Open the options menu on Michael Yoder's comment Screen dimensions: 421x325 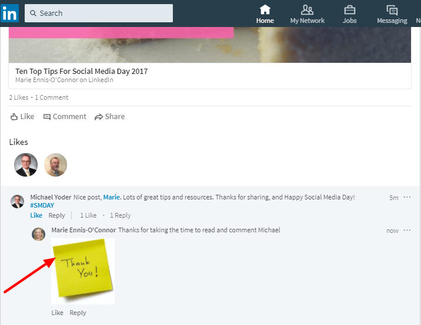(x=407, y=197)
